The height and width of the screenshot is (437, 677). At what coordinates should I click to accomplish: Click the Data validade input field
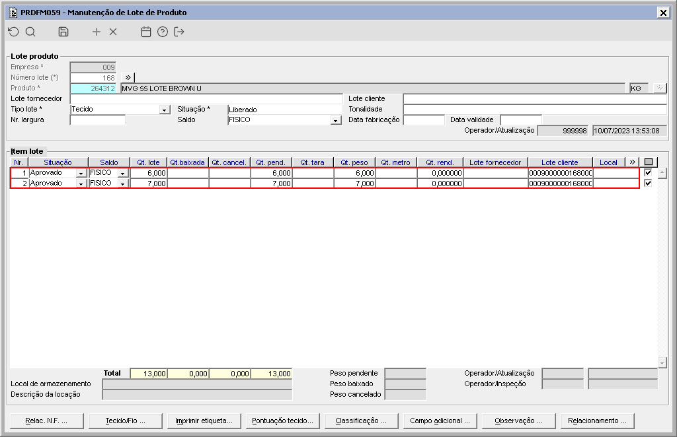521,119
